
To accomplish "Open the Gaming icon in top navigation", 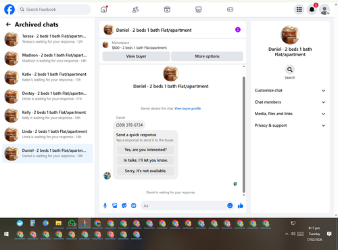I will 230,9.
